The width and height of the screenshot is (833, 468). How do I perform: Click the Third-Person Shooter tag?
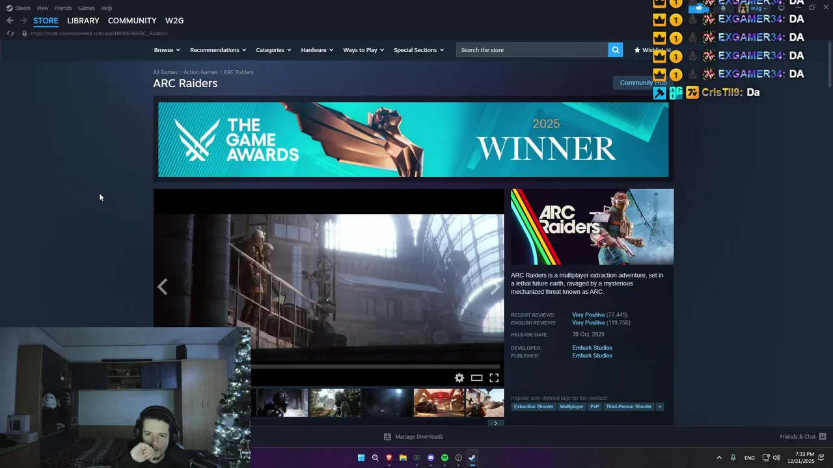(629, 407)
